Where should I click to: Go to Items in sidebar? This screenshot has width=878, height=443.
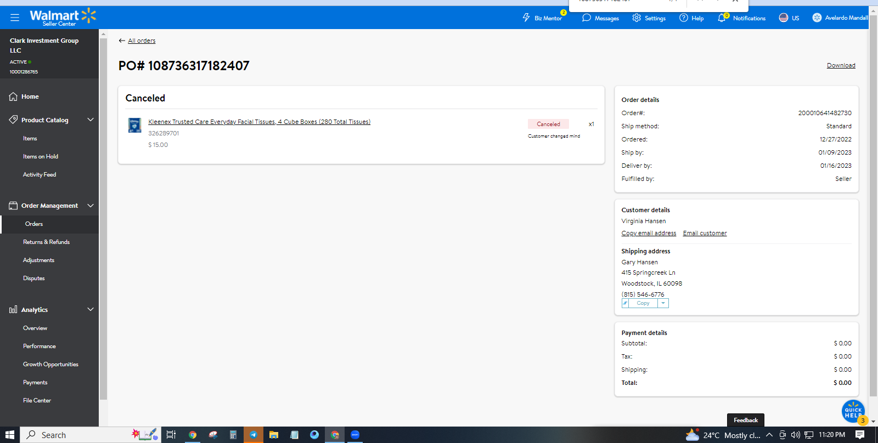click(30, 139)
